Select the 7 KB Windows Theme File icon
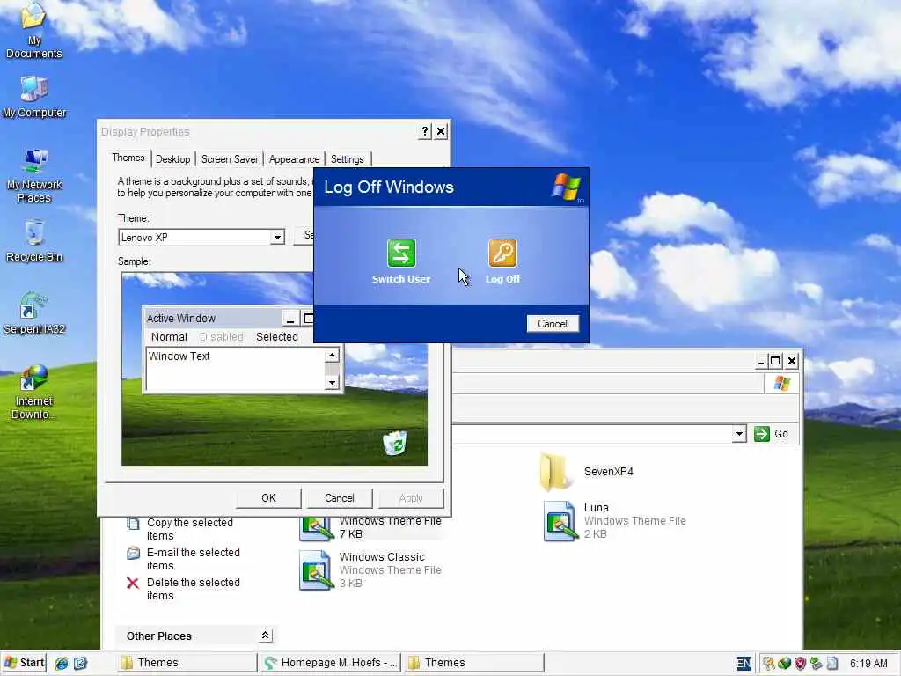 tap(316, 528)
